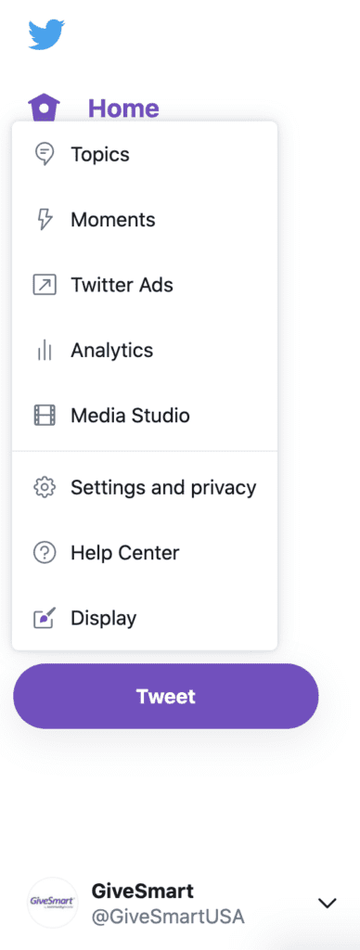The width and height of the screenshot is (360, 950).
Task: Click the GiveSmart profile avatar
Action: tap(53, 902)
